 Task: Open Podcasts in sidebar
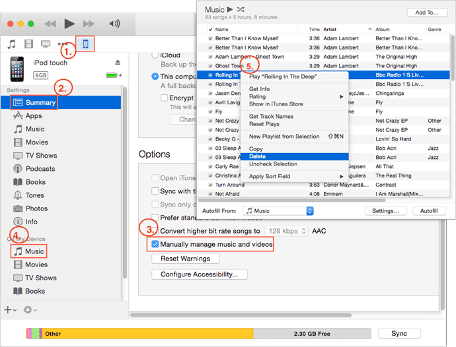(34, 169)
